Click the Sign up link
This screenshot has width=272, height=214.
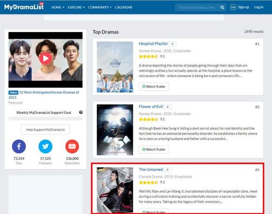pyautogui.click(x=244, y=7)
